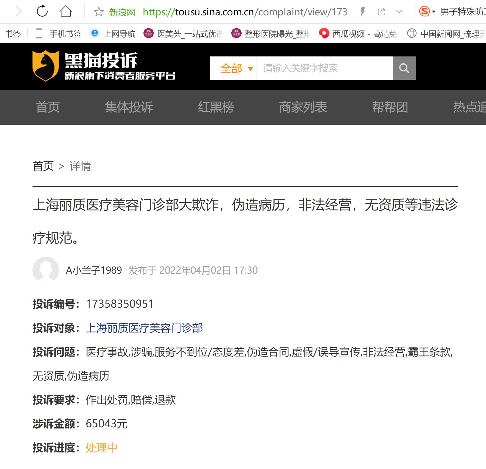Open the 集体投诉 nav tab
486x469 pixels.
129,107
